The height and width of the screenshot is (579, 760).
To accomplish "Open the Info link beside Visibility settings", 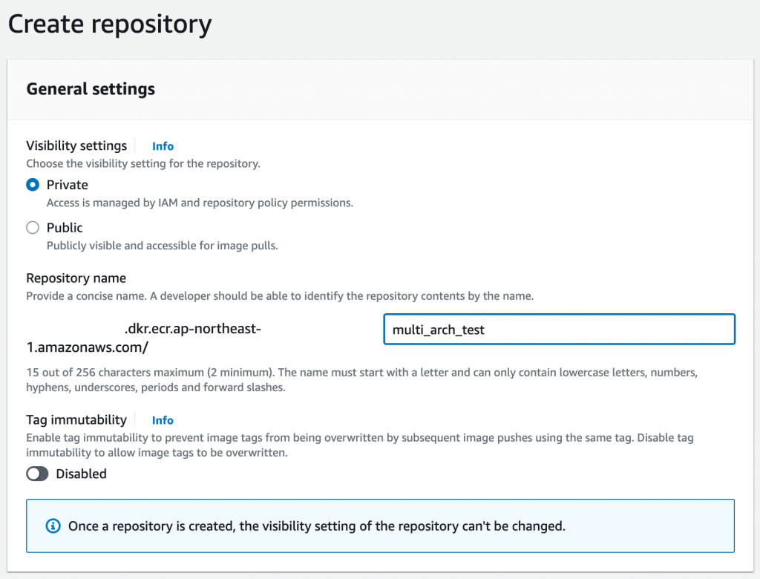I will coord(163,146).
